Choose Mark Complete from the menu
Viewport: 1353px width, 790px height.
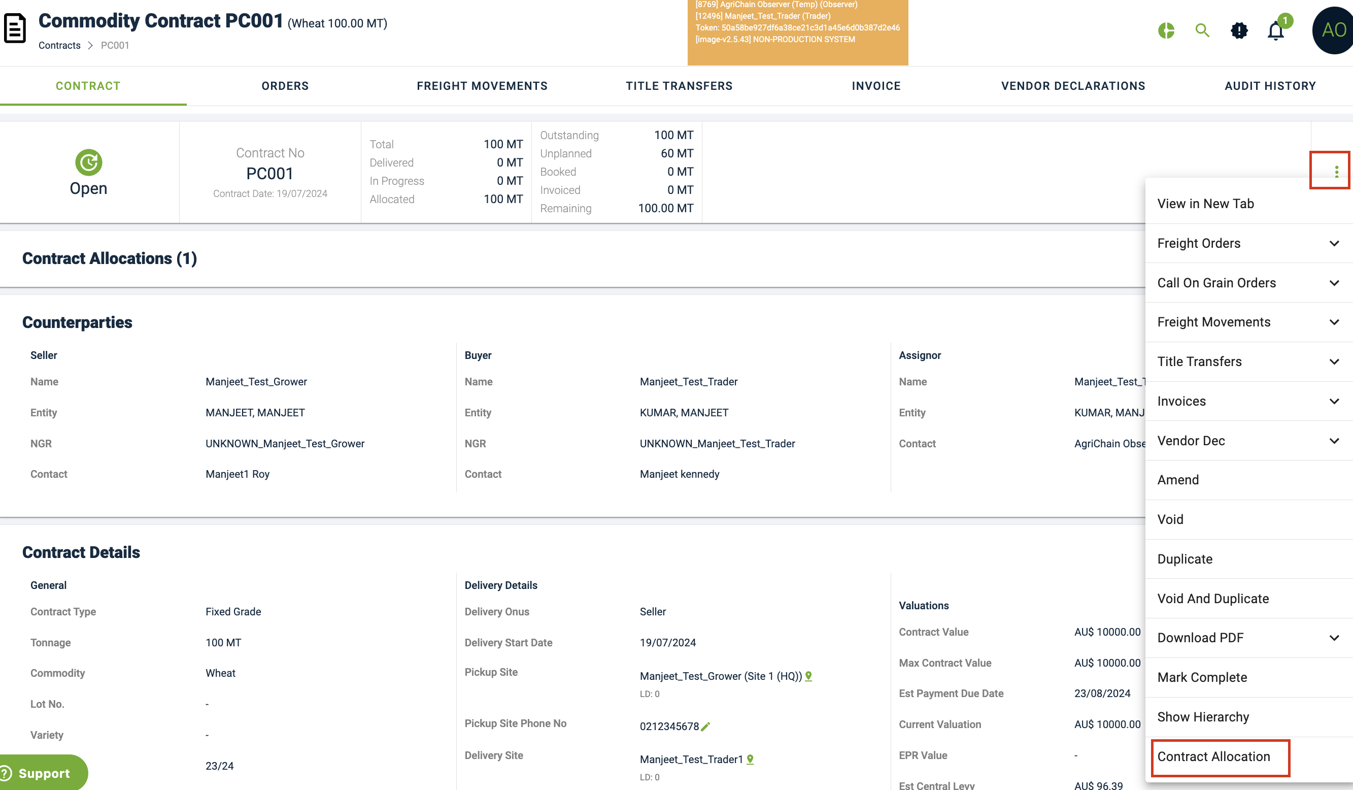pyautogui.click(x=1202, y=677)
